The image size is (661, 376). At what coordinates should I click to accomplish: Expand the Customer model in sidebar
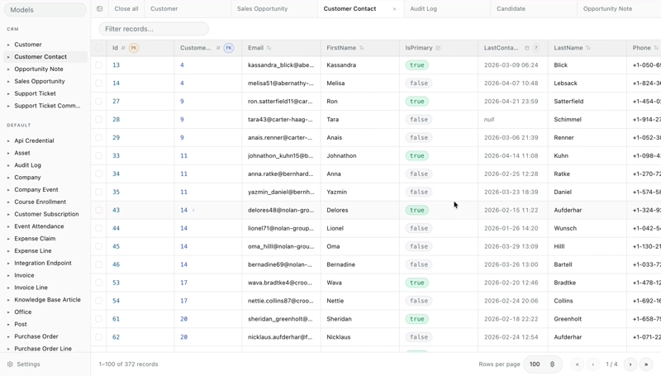pos(8,45)
